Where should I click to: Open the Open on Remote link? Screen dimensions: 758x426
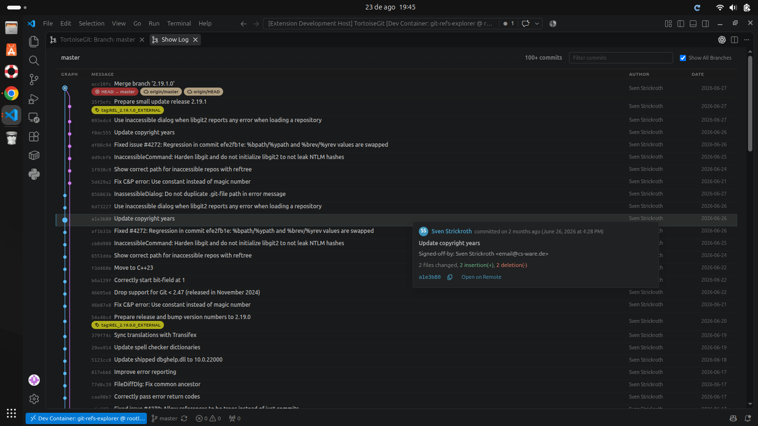click(x=481, y=277)
